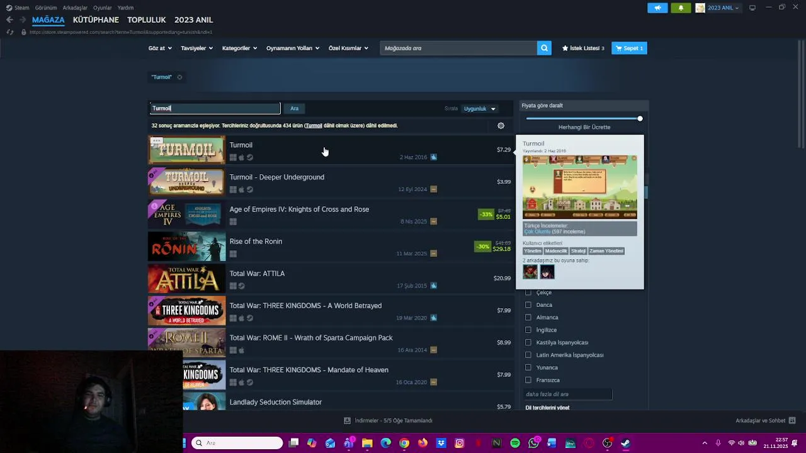The height and width of the screenshot is (453, 806).
Task: Click the Turmoil link in results message
Action: pyautogui.click(x=314, y=126)
